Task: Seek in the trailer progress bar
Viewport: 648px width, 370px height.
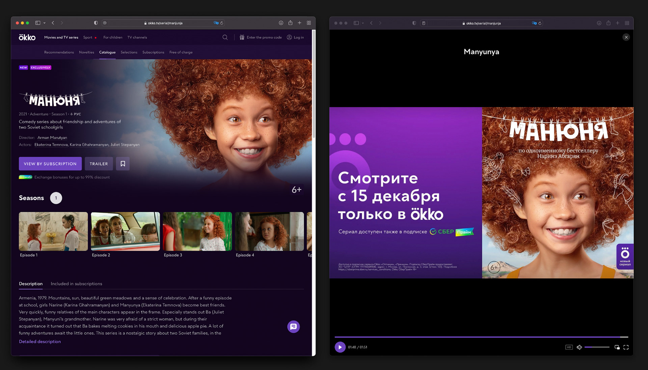Action: coord(481,337)
